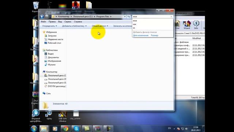
Task: Open the media player taskbar icon
Action: coord(55,129)
